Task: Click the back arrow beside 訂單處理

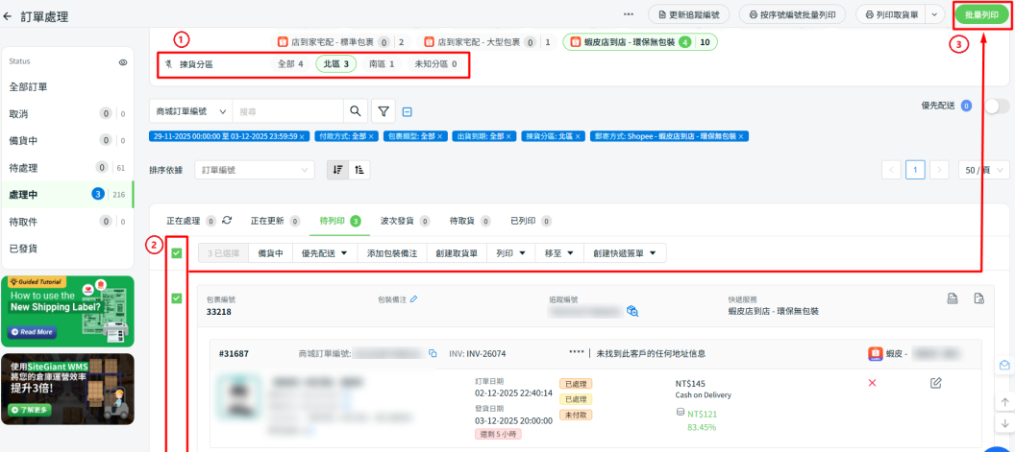Action: (x=9, y=17)
